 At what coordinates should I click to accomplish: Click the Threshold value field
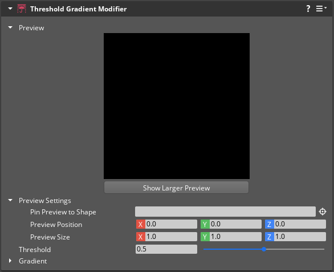click(x=166, y=249)
